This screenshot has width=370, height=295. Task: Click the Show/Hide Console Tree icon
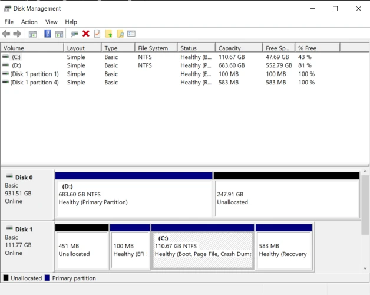coord(33,34)
